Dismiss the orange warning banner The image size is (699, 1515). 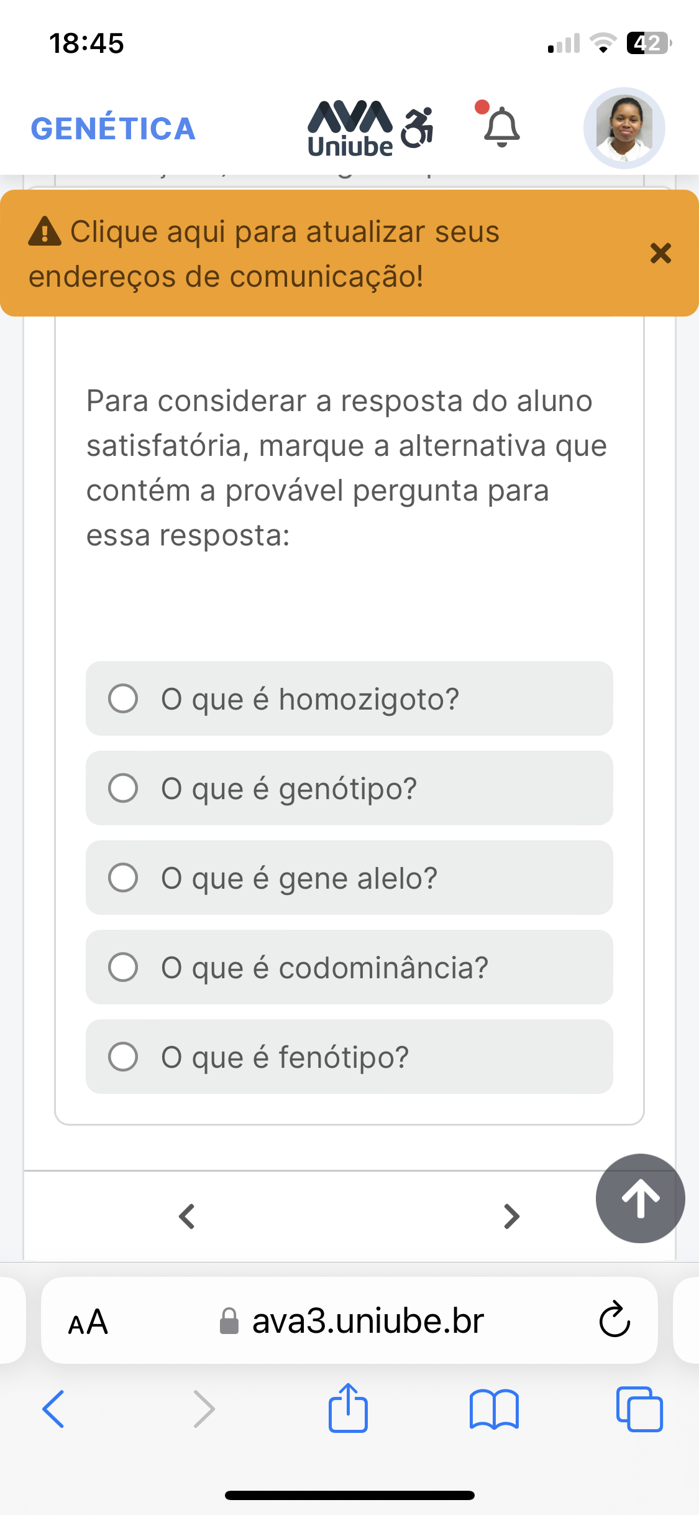tap(660, 253)
